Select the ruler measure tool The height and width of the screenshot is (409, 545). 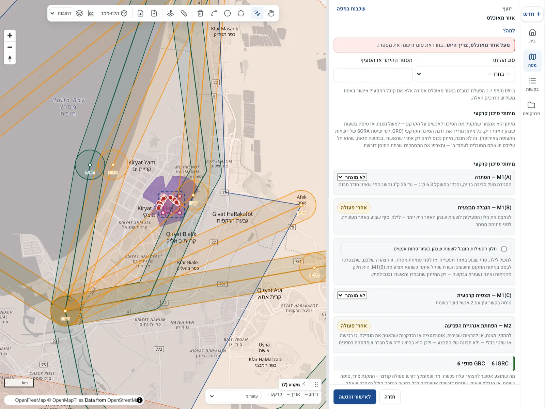point(184,13)
